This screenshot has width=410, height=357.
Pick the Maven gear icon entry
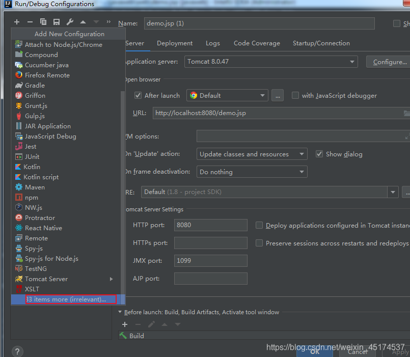(19, 187)
